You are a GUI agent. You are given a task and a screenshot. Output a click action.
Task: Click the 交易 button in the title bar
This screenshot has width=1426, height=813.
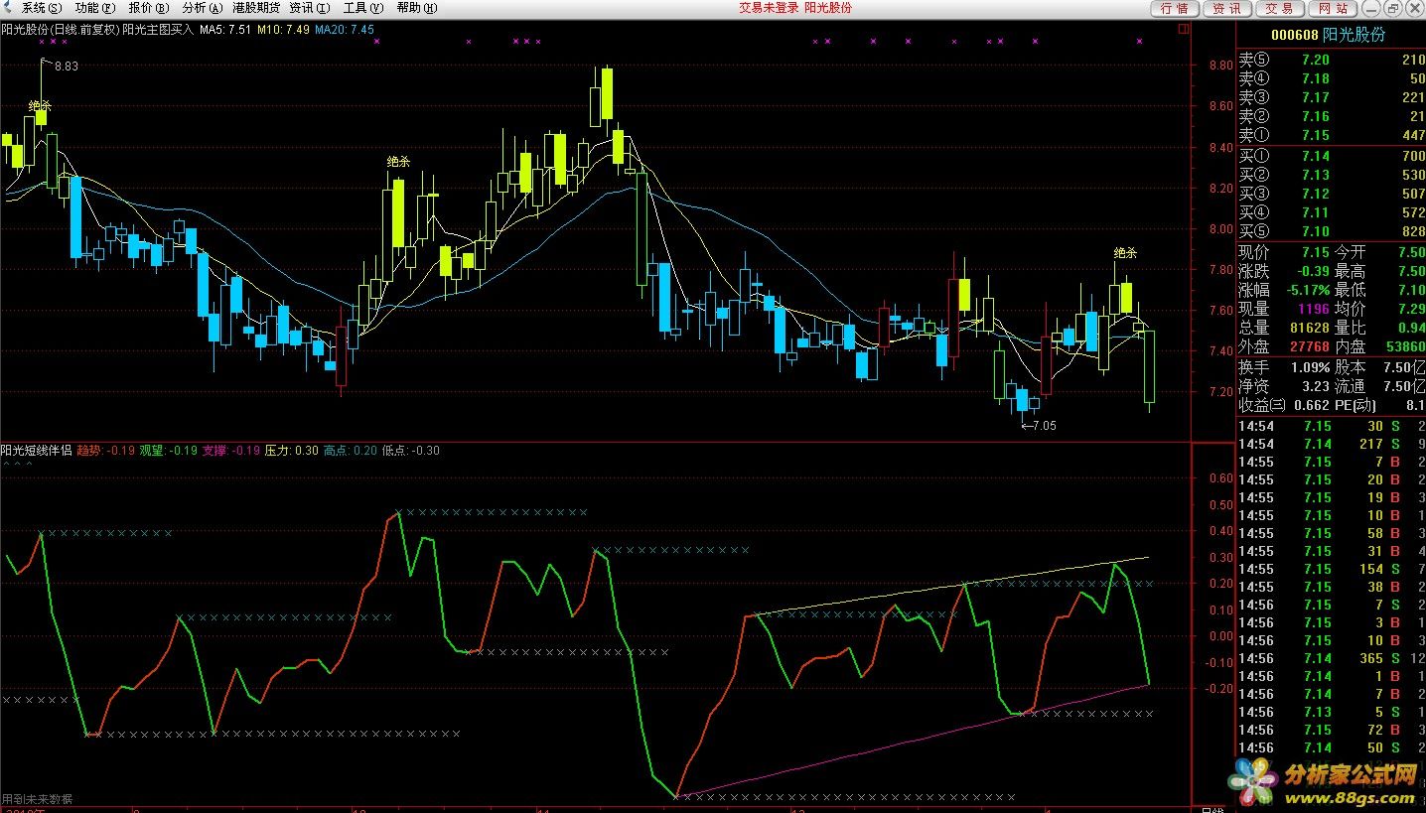coord(1280,8)
